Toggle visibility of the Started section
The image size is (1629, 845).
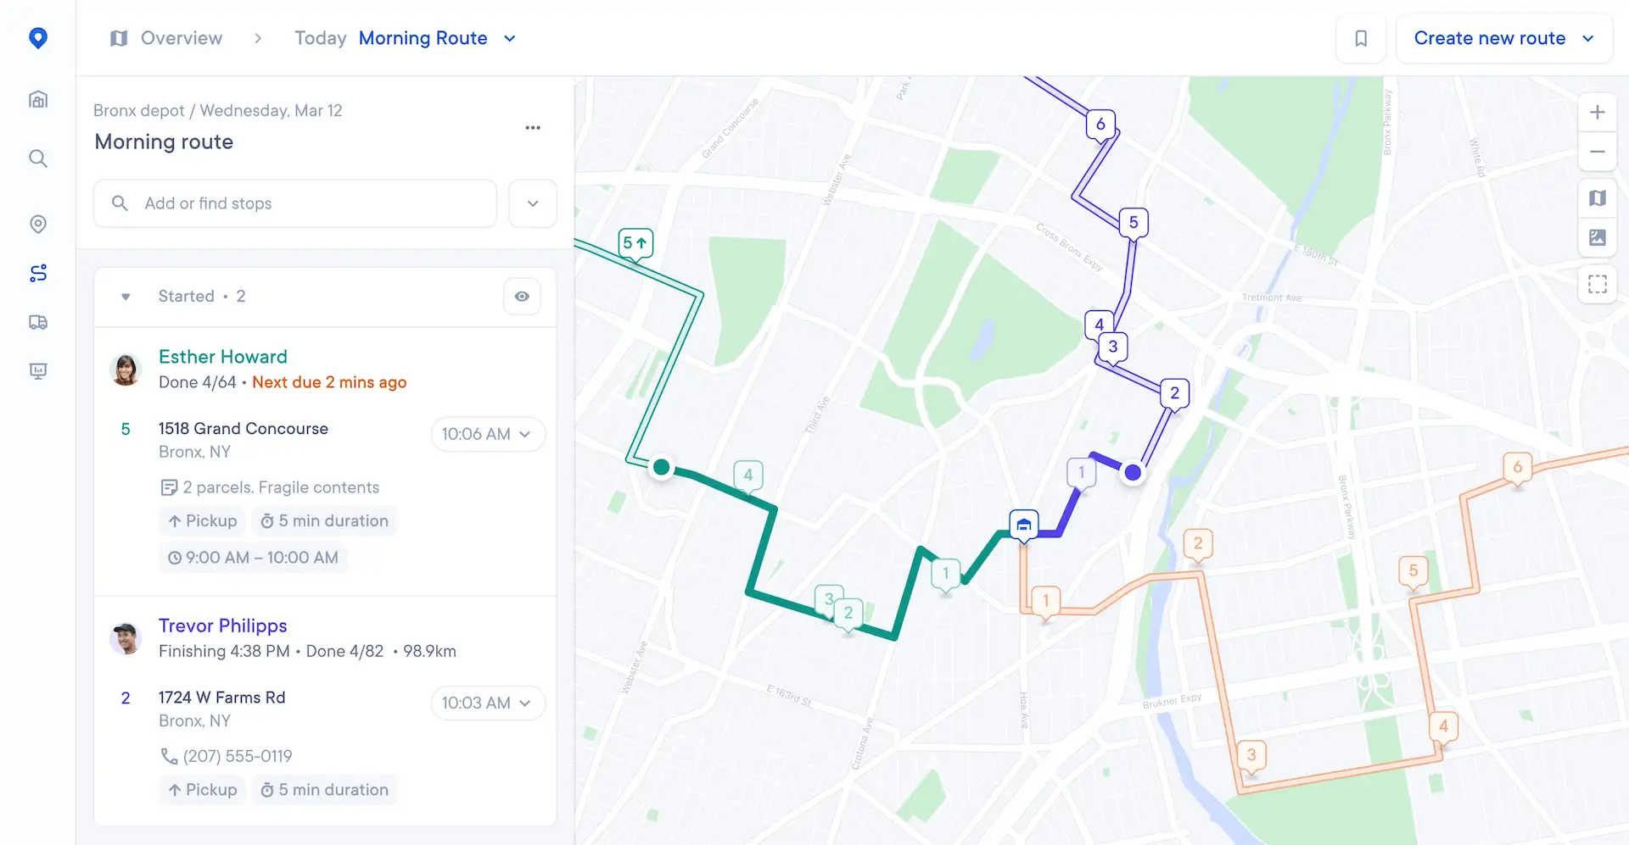[x=521, y=296]
